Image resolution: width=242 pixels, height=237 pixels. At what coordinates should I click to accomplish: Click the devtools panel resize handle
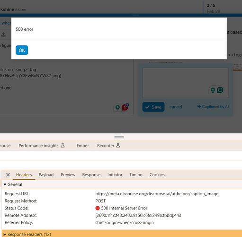[x=119, y=137]
